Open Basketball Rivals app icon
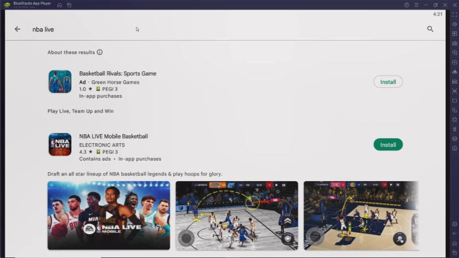 pos(60,81)
